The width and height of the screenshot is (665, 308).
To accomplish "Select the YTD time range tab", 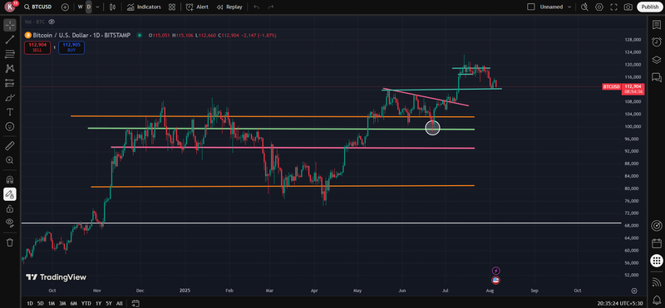I will [x=86, y=303].
